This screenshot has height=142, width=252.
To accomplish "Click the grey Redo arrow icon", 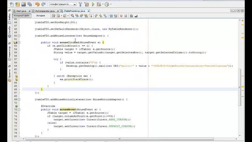I will pos(43,4).
